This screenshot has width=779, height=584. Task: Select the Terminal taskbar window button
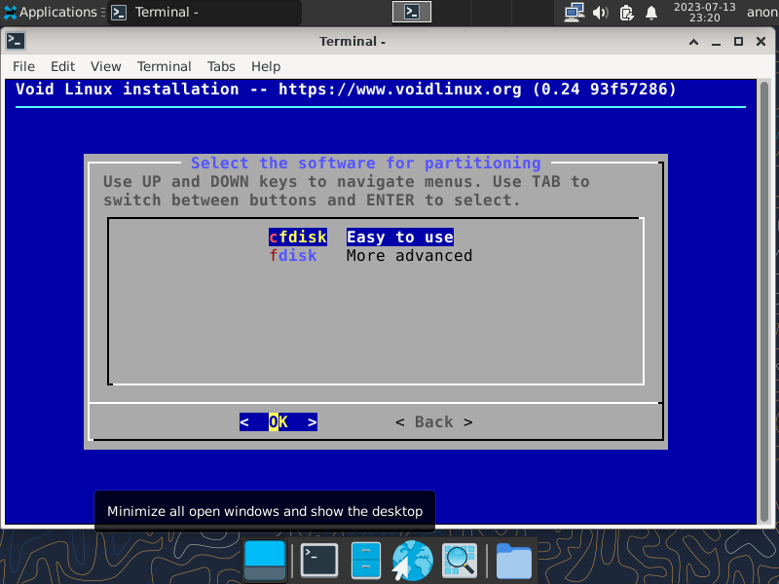pos(204,12)
